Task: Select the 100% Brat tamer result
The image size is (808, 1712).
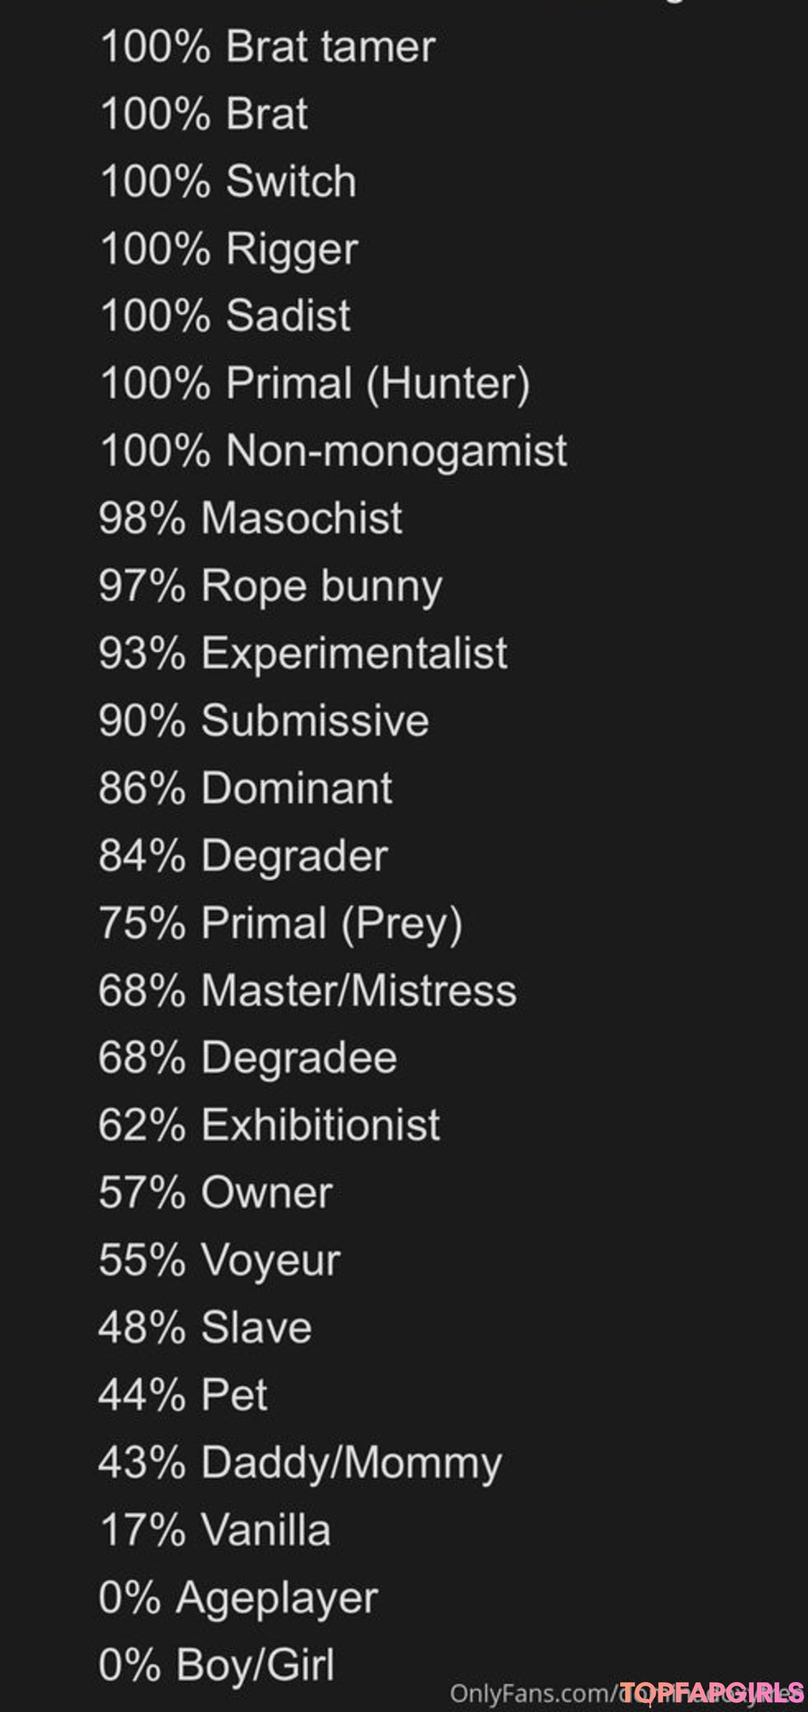Action: 267,46
